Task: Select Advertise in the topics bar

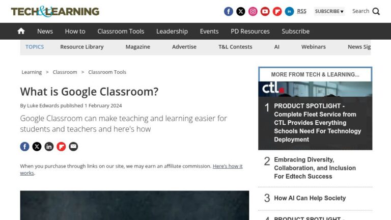Action: click(184, 47)
